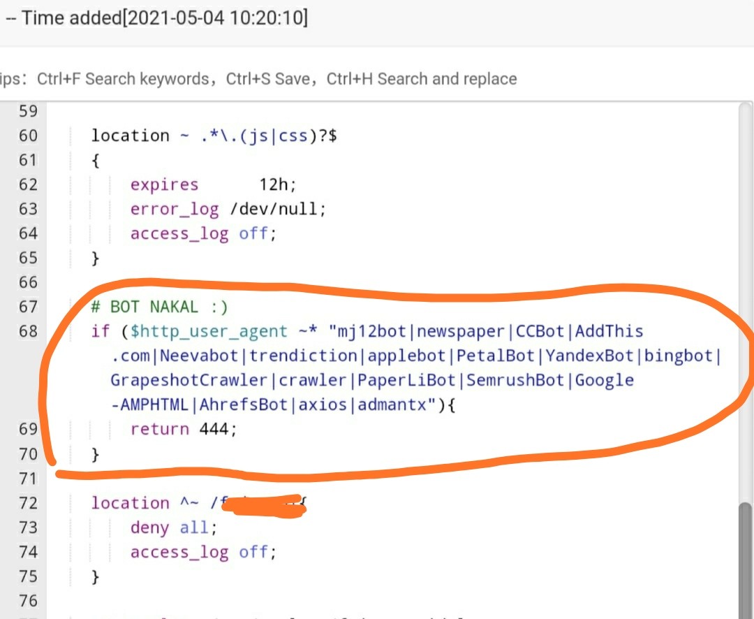Click the "expires" directive on line 62
This screenshot has width=754, height=619.
point(164,185)
